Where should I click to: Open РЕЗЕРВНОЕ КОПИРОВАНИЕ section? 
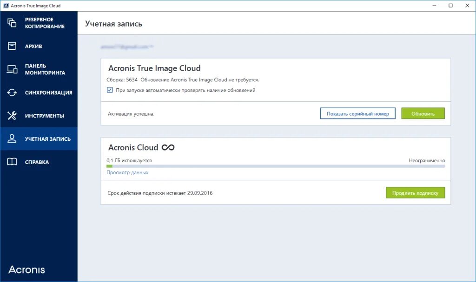[x=39, y=23]
